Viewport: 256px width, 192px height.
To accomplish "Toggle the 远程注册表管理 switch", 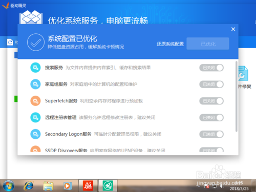I will pyautogui.click(x=211, y=118).
